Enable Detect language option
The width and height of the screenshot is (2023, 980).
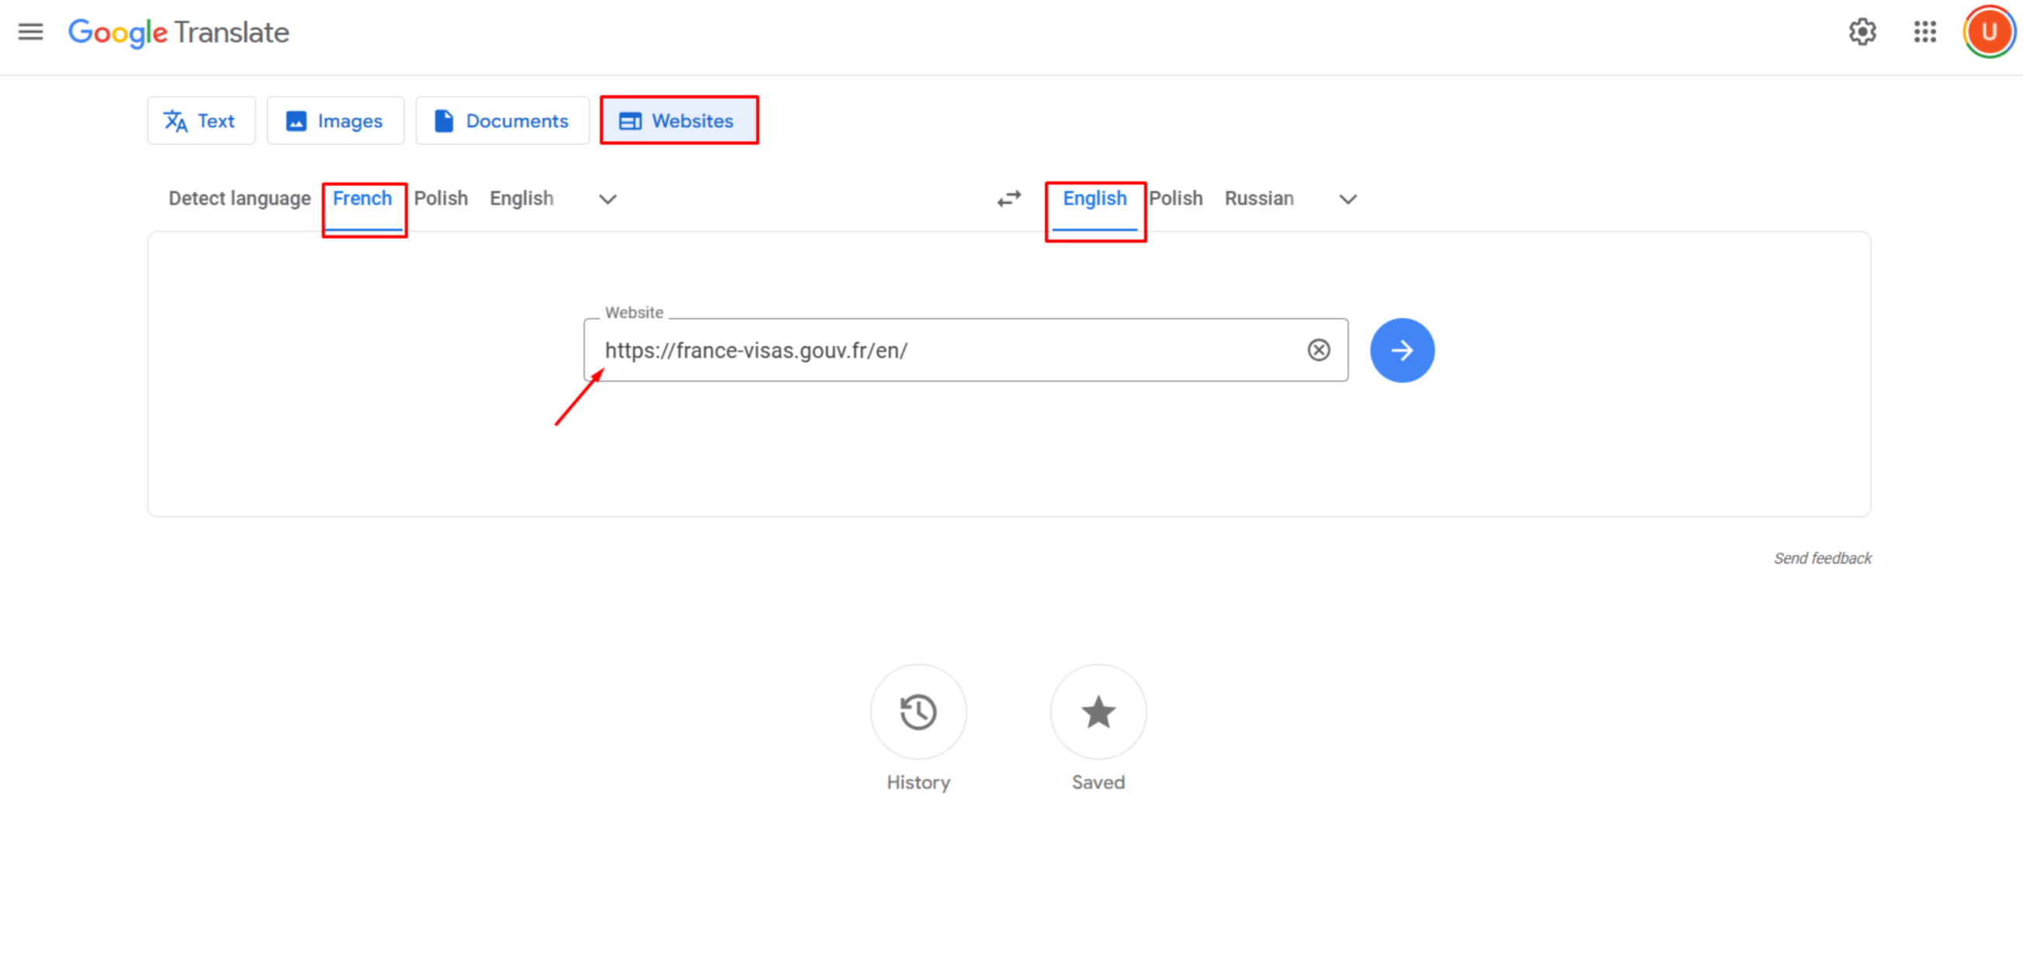pos(239,198)
